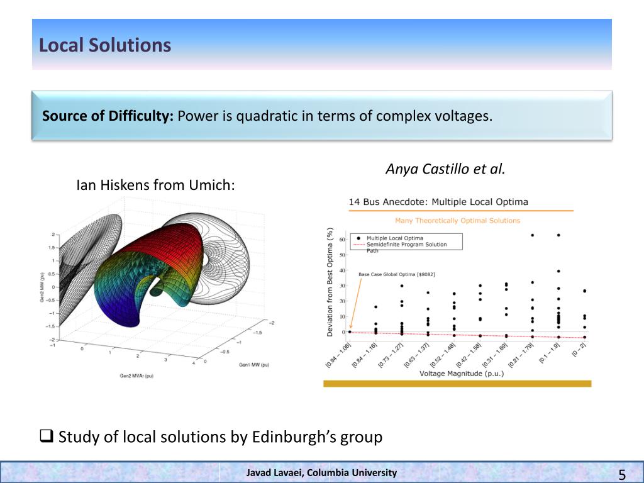
Task: Click 'Power is quadratic in terms of complex voltages.'
Action: tap(335, 116)
